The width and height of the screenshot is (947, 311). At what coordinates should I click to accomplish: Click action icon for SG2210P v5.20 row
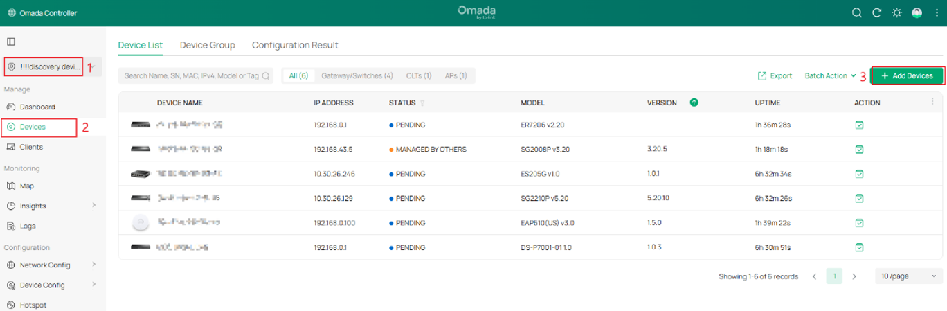coord(859,198)
